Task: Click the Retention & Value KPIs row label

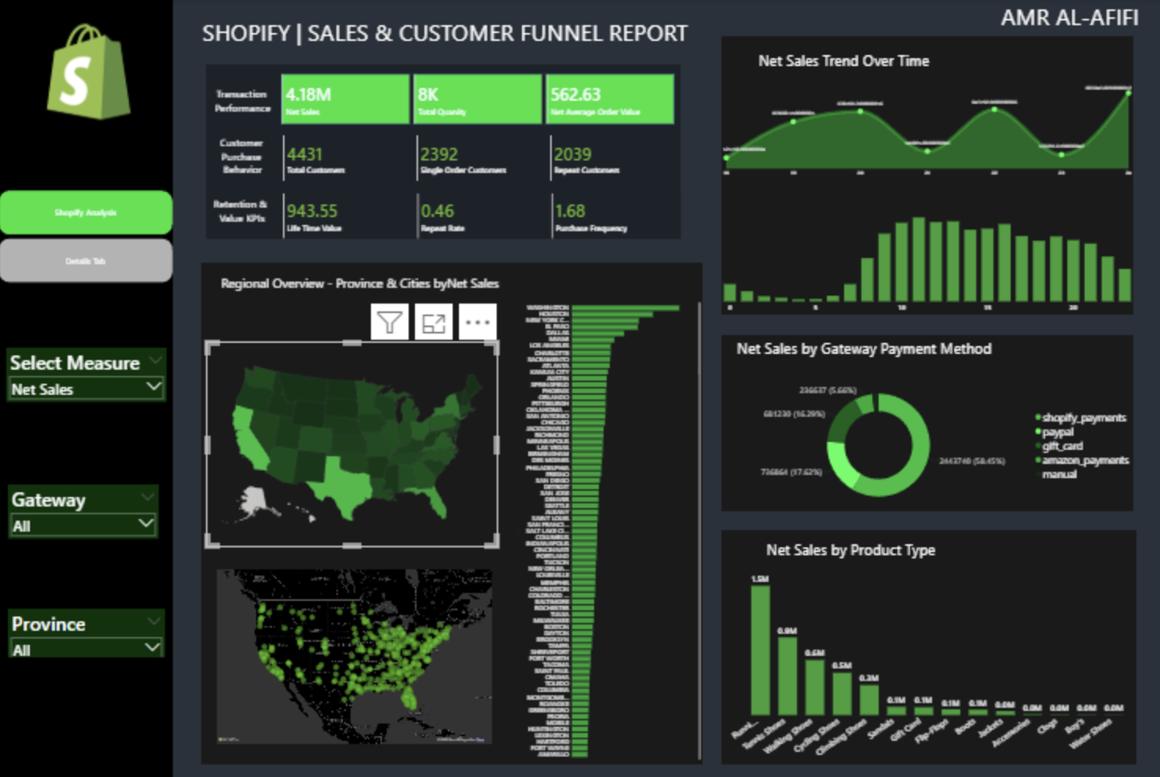Action: pyautogui.click(x=240, y=211)
